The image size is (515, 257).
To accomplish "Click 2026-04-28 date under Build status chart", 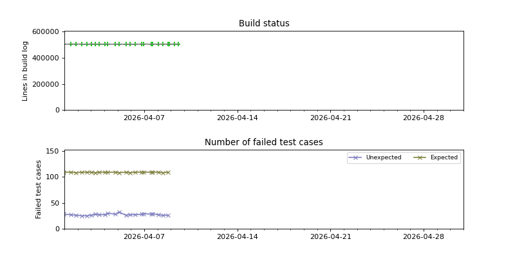I will (x=424, y=118).
